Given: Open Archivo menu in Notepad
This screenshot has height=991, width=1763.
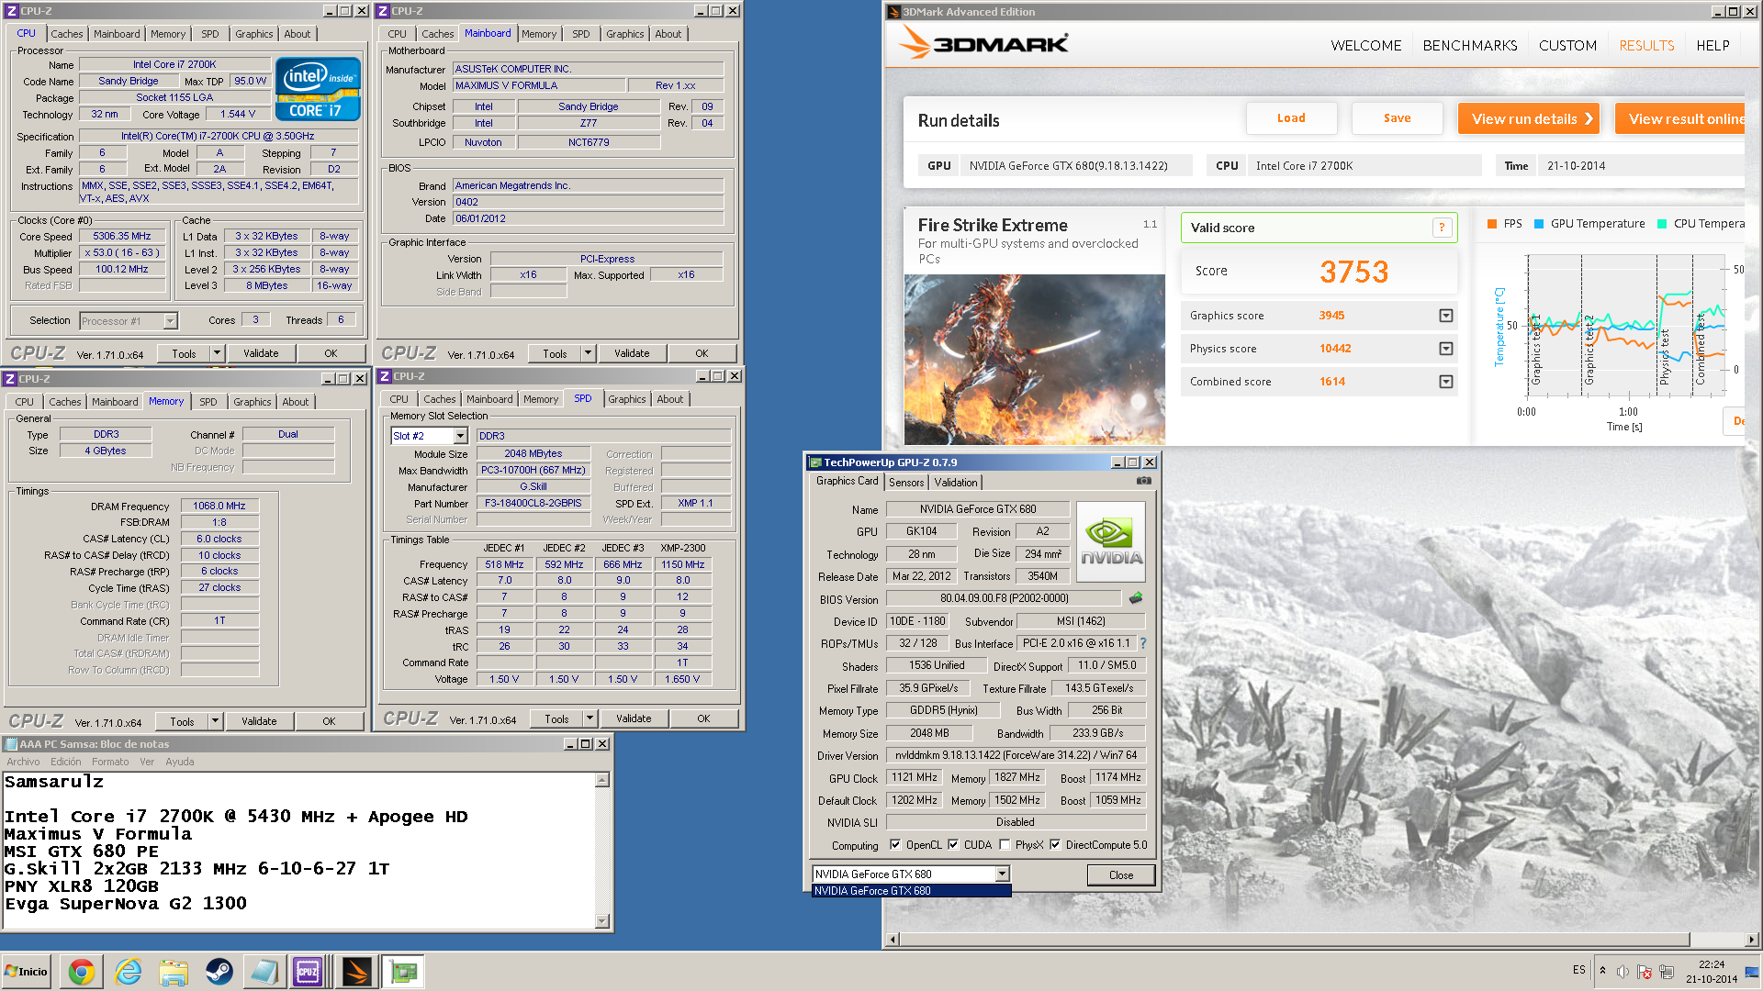Looking at the screenshot, I should (x=23, y=762).
